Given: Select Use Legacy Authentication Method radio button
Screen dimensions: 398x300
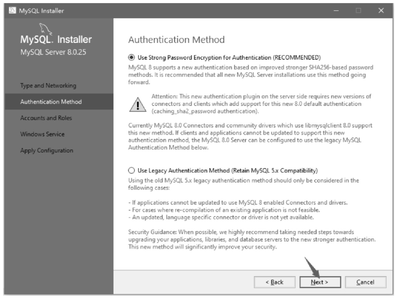Looking at the screenshot, I should pyautogui.click(x=131, y=171).
